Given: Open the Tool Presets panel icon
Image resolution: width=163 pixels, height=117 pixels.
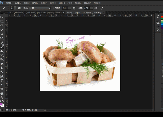Looking at the screenshot, I should (x=158, y=30).
